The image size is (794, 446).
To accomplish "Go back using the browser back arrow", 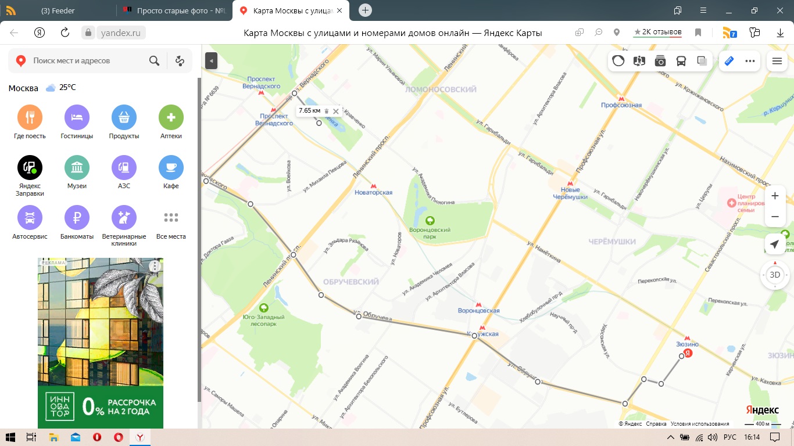I will click(x=14, y=33).
